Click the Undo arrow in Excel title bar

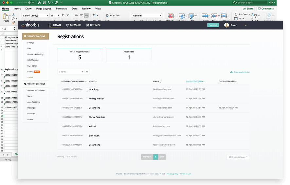49,3
